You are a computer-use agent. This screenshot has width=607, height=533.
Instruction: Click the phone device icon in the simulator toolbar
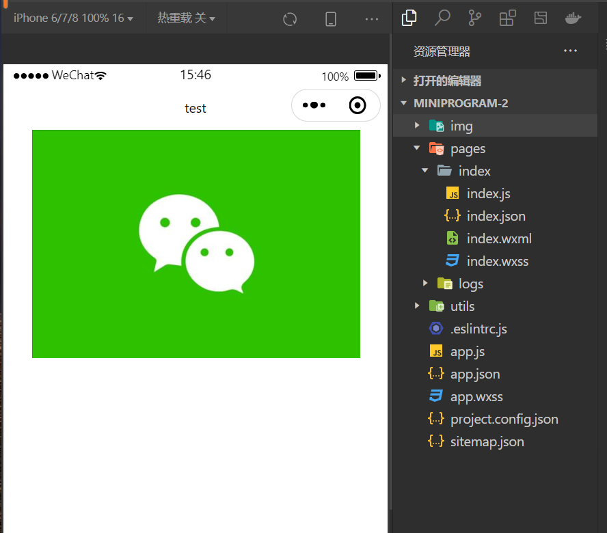(331, 19)
